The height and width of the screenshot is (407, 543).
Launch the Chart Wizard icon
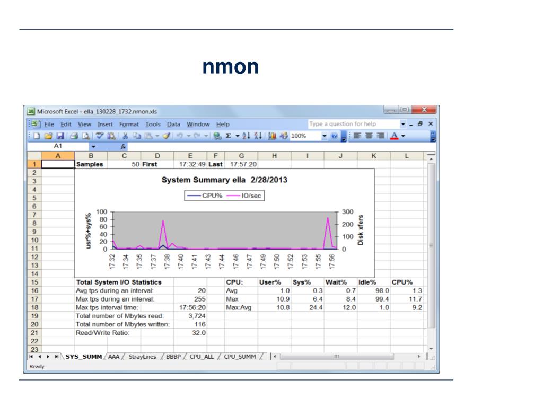[x=272, y=136]
